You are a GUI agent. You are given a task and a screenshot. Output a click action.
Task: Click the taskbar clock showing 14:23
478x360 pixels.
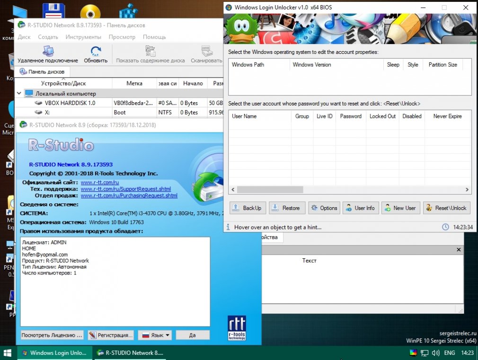(467, 353)
